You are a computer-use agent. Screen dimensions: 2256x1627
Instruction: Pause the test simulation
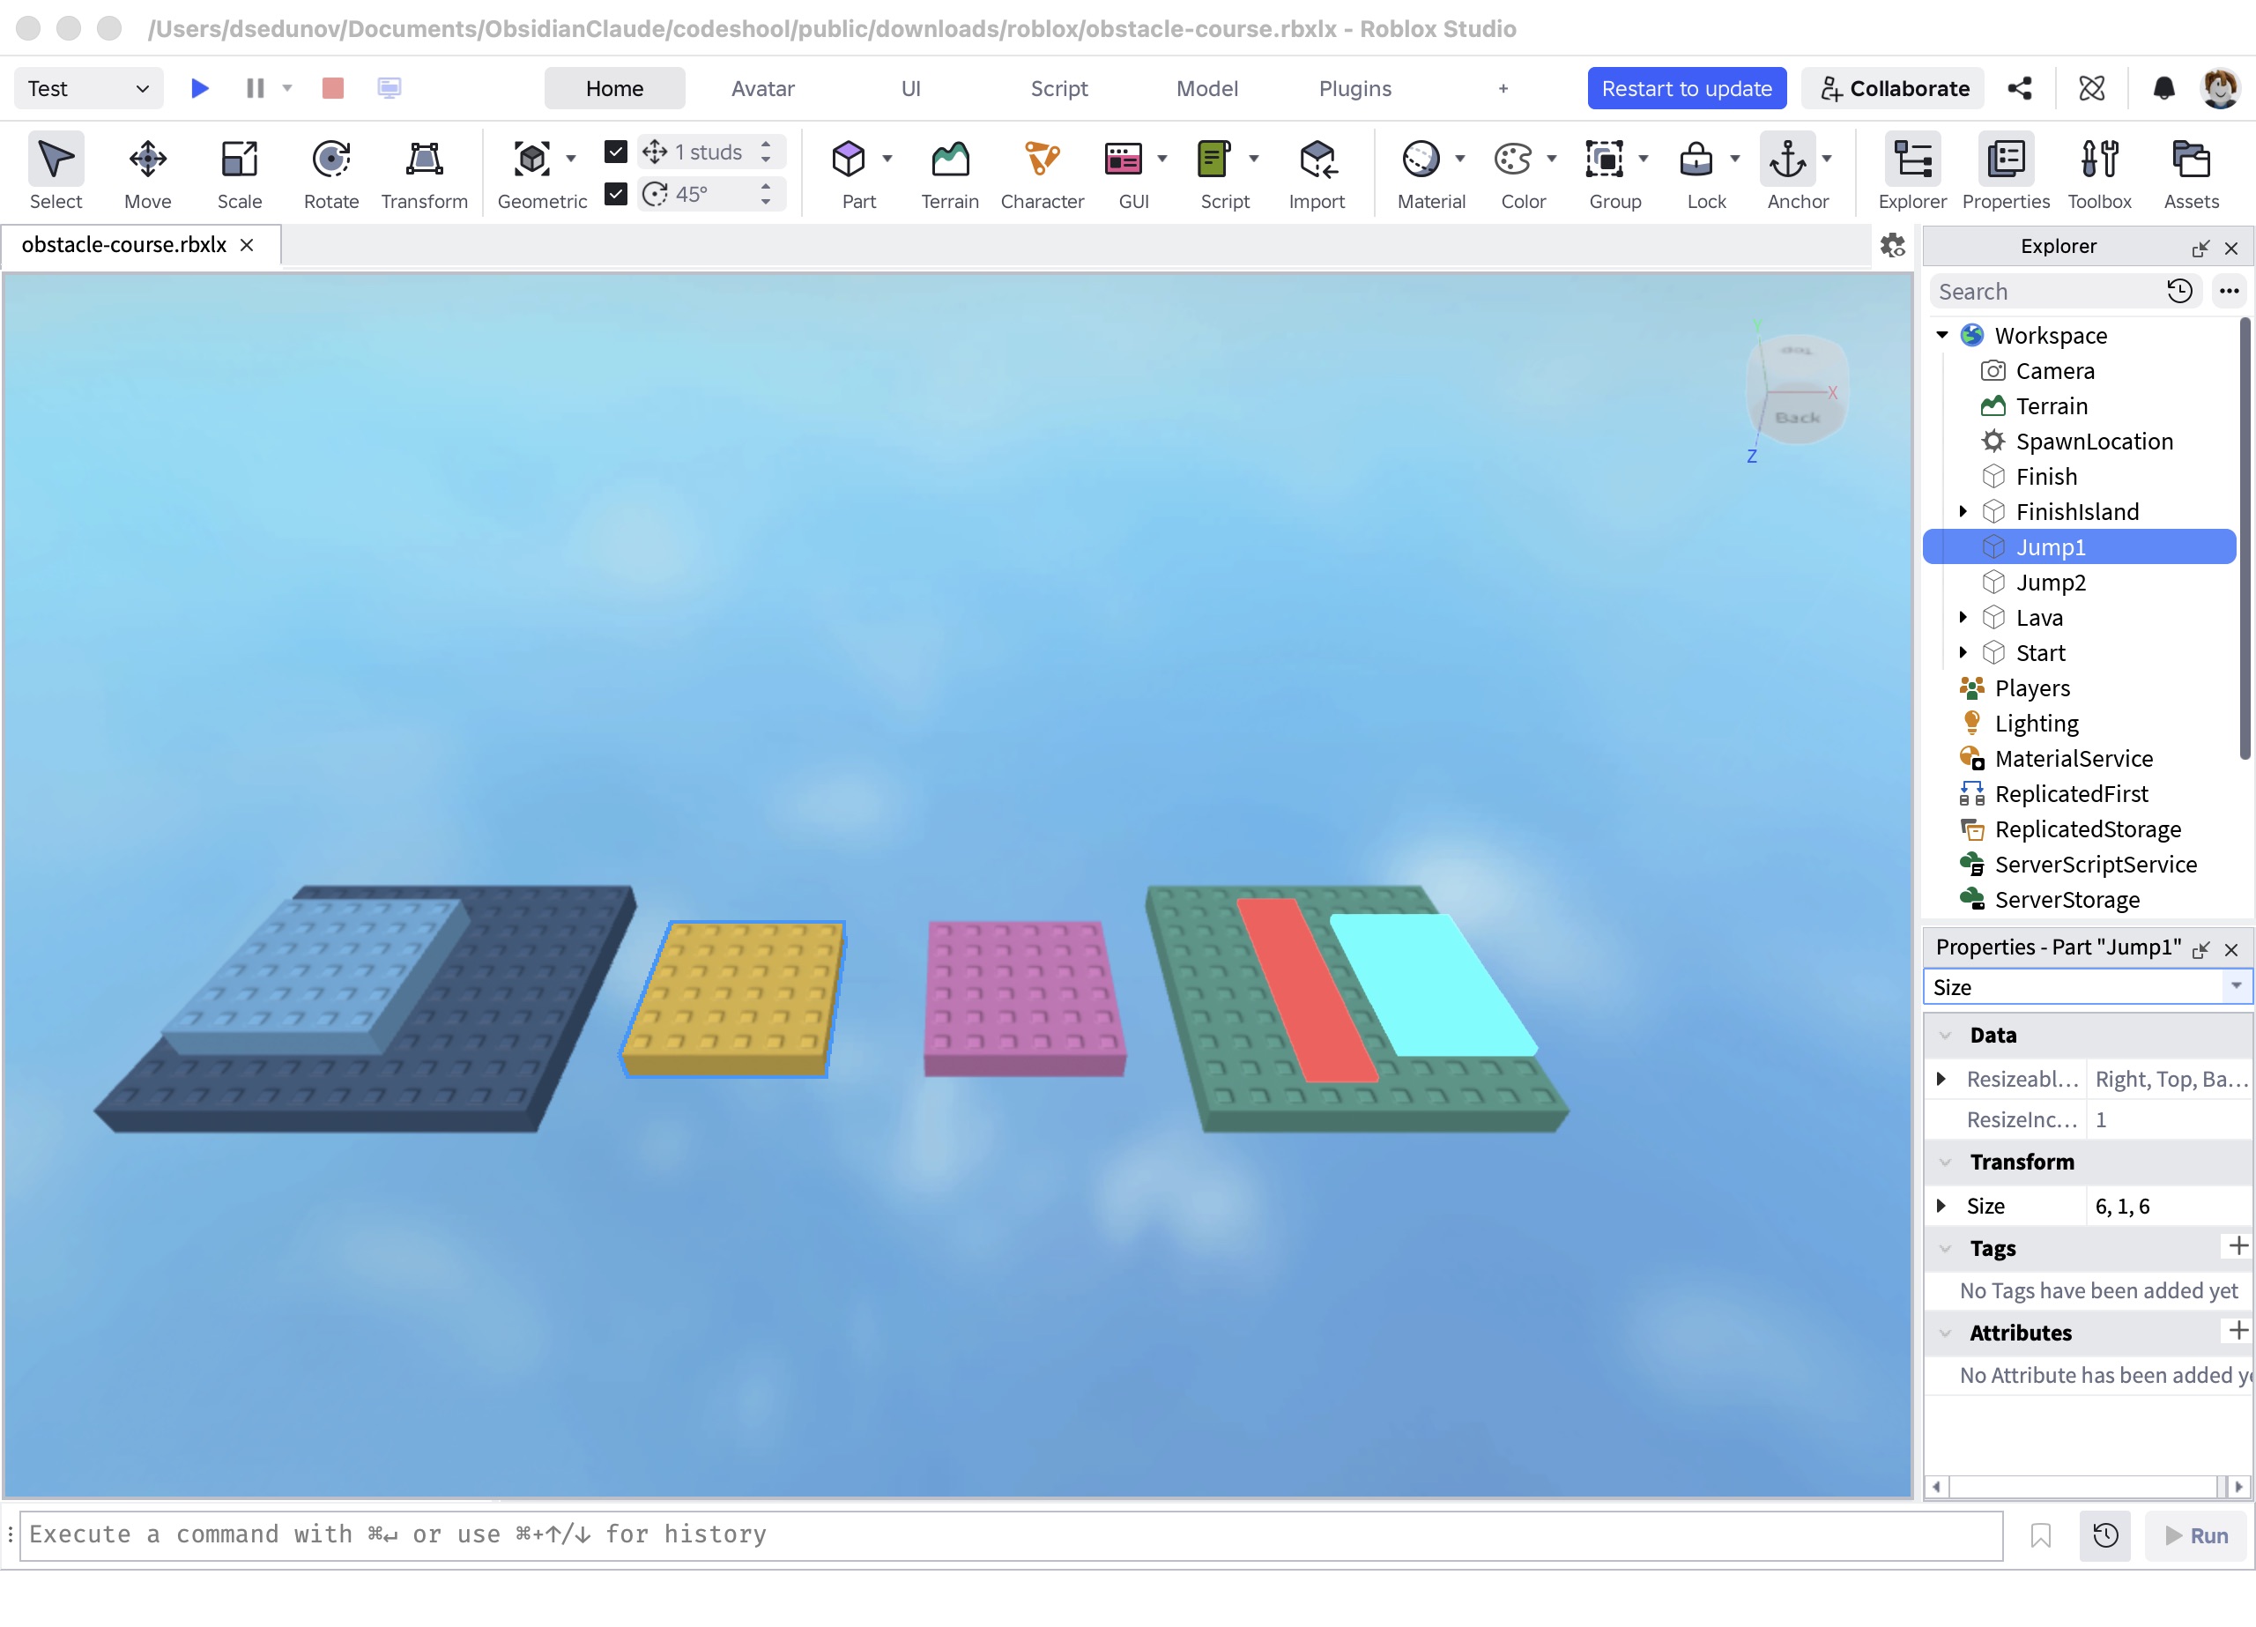(255, 88)
